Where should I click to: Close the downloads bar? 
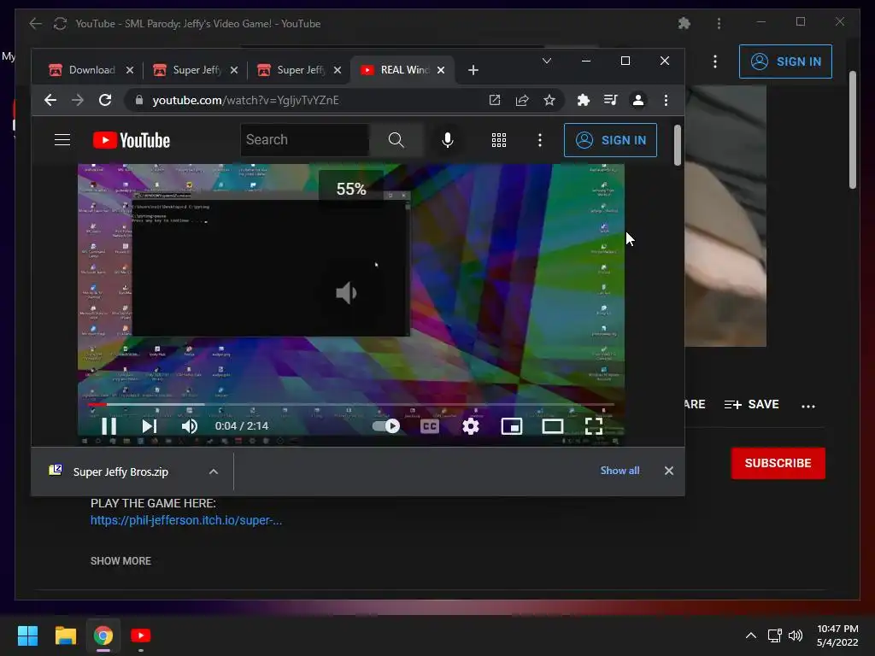[669, 471]
